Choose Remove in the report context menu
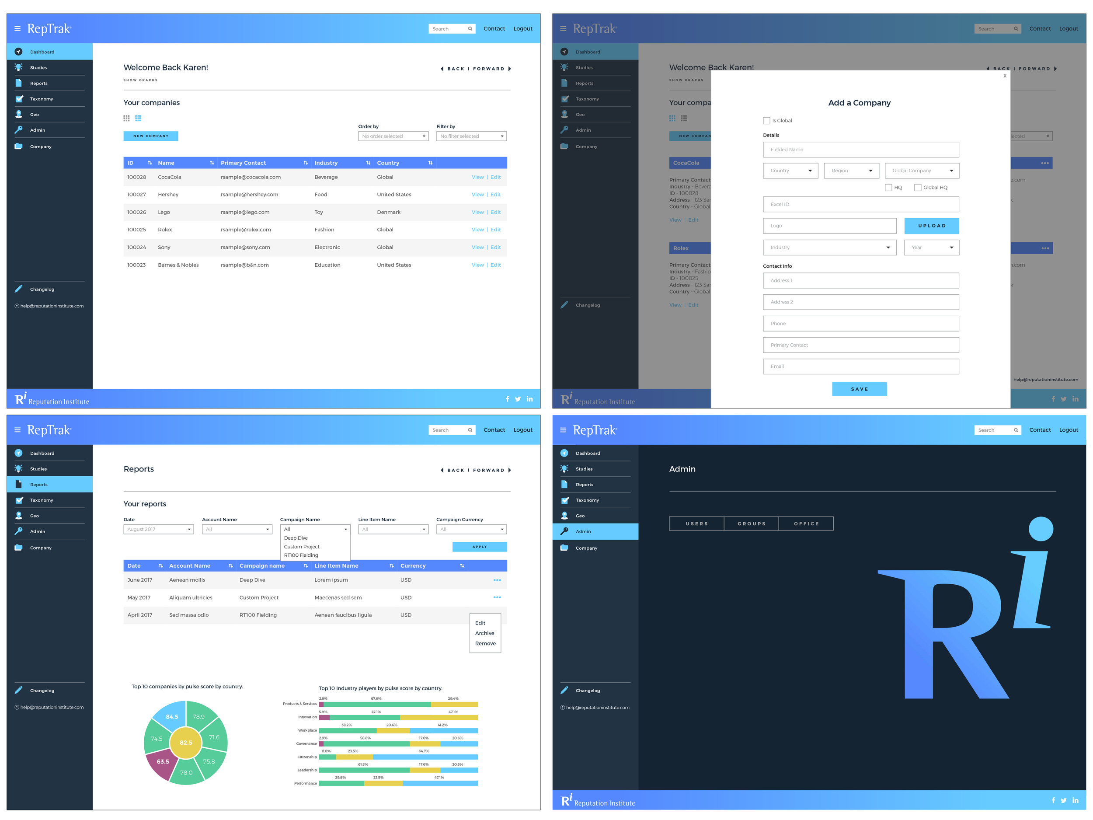The image size is (1093, 820). pos(485,644)
